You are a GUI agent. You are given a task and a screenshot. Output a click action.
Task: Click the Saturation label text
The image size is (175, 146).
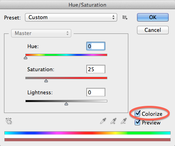tap(41, 69)
